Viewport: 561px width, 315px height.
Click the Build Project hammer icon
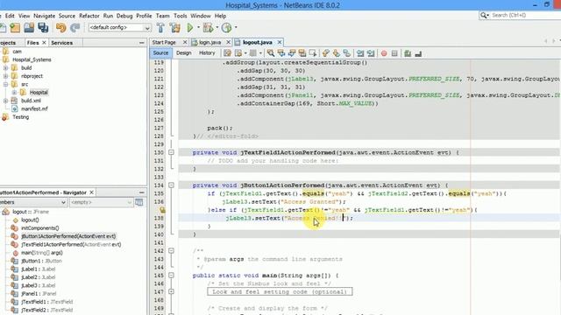tap(160, 27)
